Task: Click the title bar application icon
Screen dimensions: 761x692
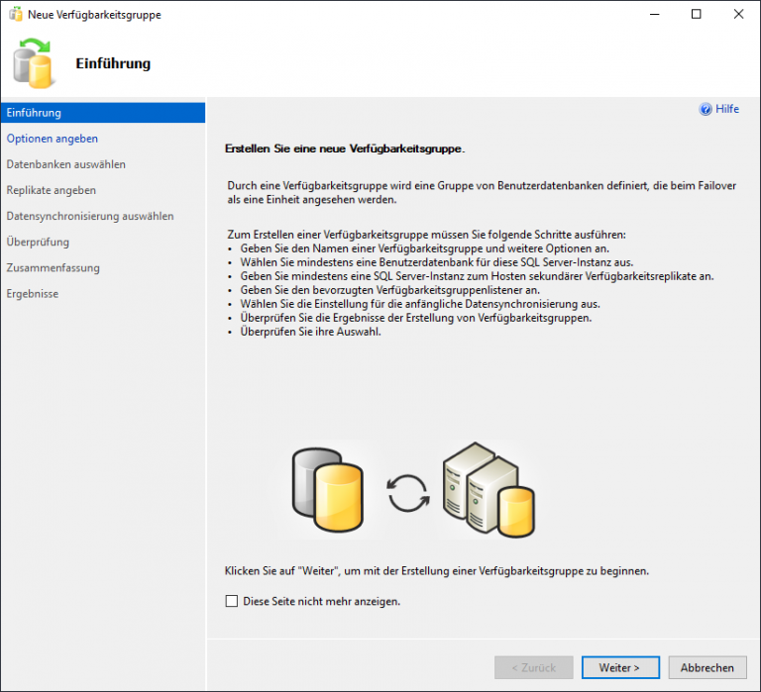Action: [x=16, y=15]
